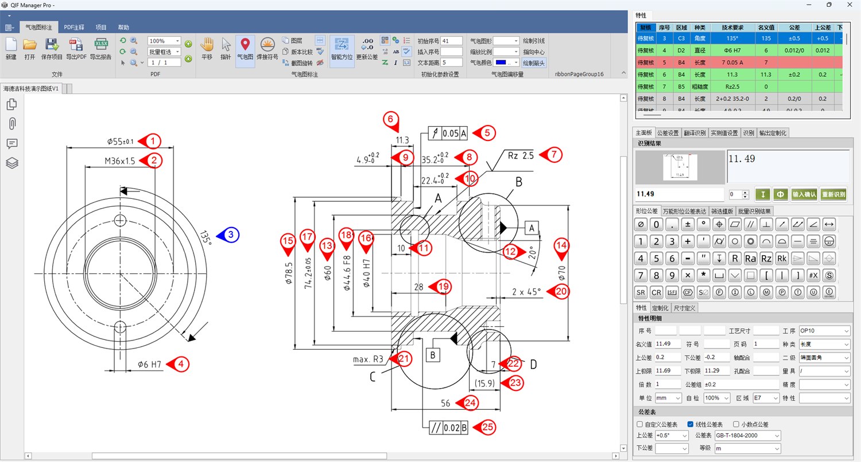The height and width of the screenshot is (462, 861).
Task: Click the 初始序号 input field
Action: click(x=452, y=41)
